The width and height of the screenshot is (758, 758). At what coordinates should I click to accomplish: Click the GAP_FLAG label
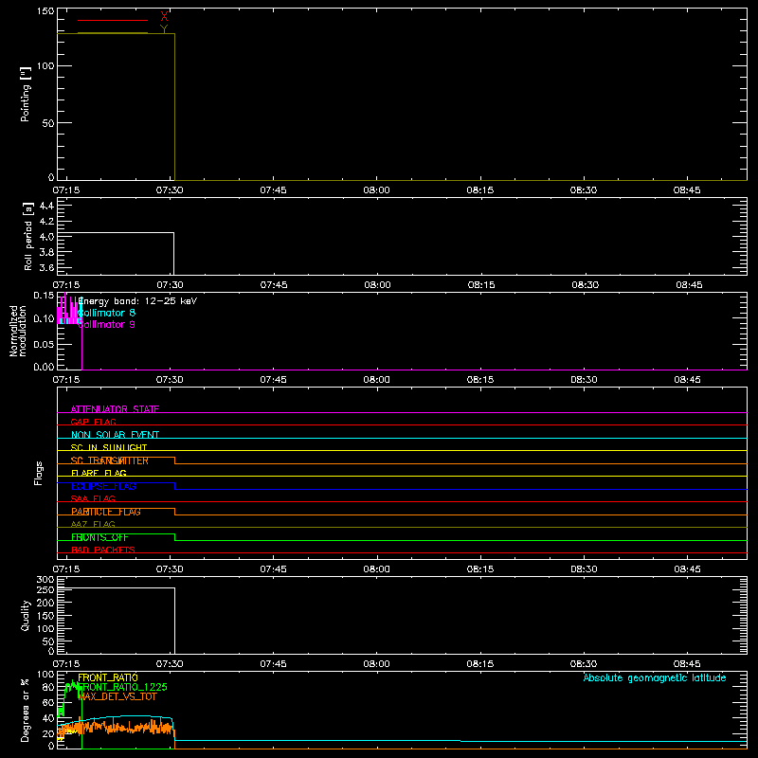click(93, 422)
